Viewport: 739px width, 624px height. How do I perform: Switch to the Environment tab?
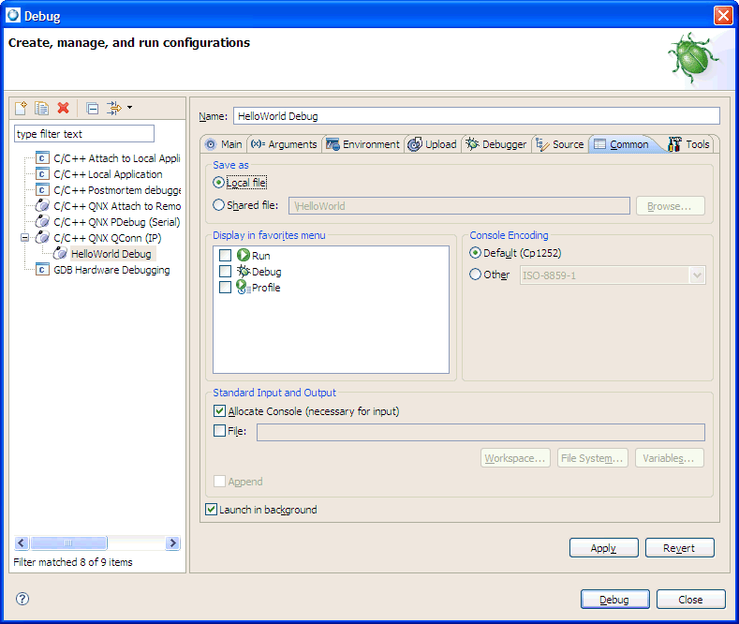pyautogui.click(x=363, y=144)
